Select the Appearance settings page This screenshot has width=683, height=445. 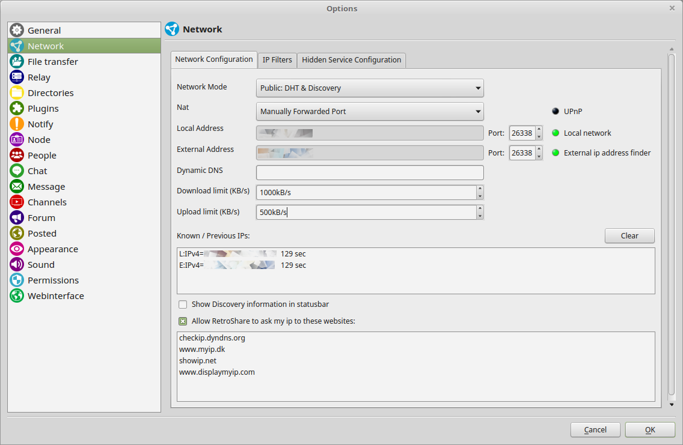pyautogui.click(x=84, y=249)
